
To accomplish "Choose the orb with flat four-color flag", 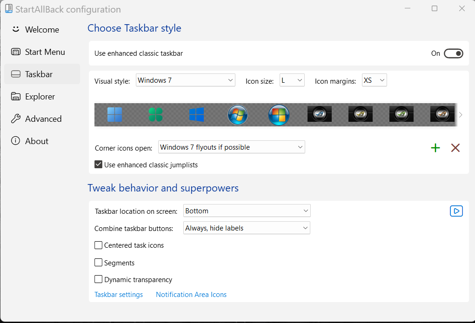I will pyautogui.click(x=279, y=115).
